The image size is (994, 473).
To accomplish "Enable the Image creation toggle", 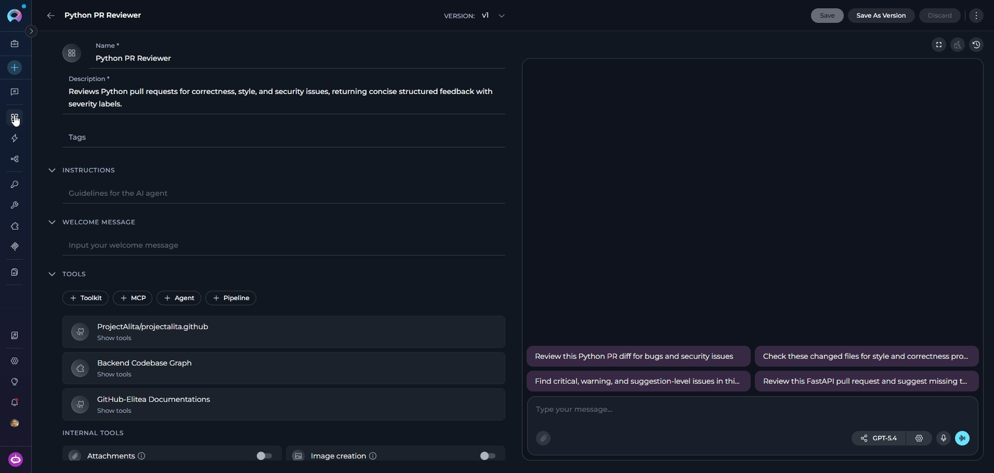I will tap(488, 456).
